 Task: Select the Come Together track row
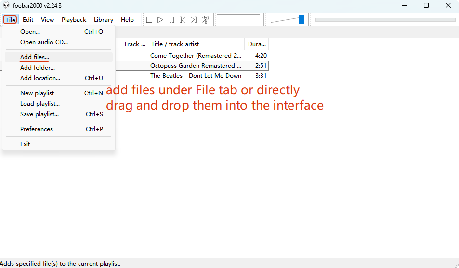(196, 56)
